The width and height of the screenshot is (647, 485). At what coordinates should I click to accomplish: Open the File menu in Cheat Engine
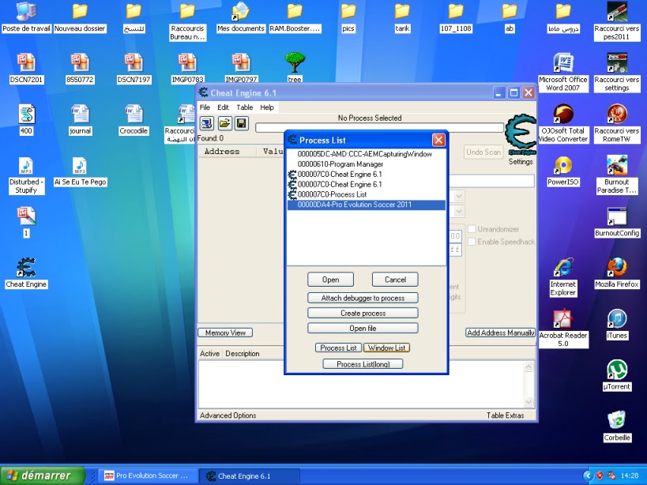tap(205, 107)
